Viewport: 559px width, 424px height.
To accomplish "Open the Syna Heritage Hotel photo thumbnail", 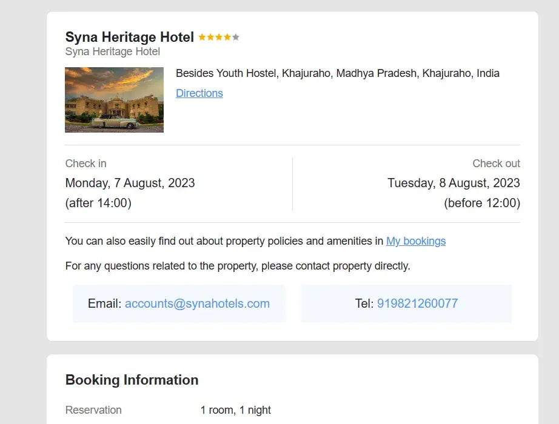I will pos(114,100).
